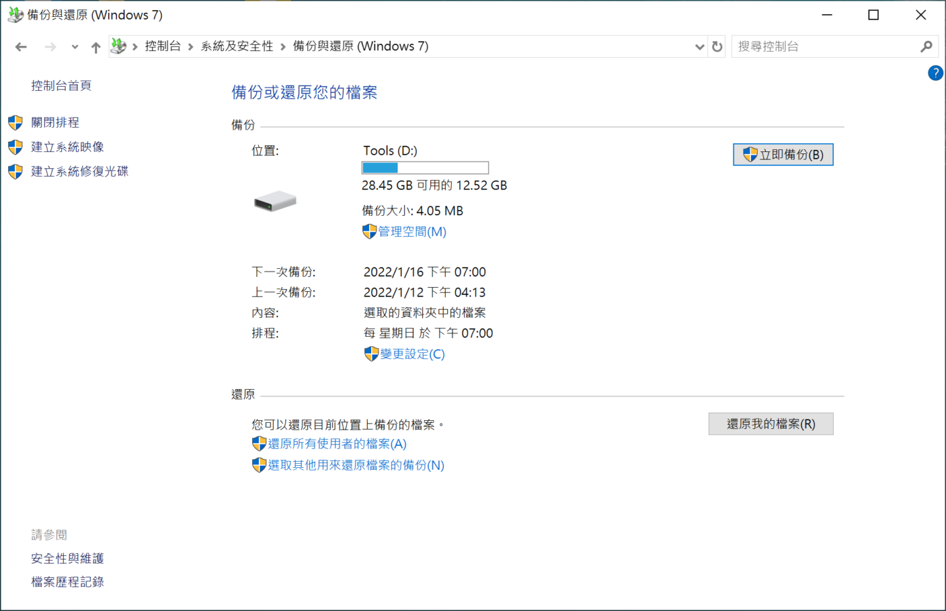Open the 管理空間(M) link

tap(412, 232)
